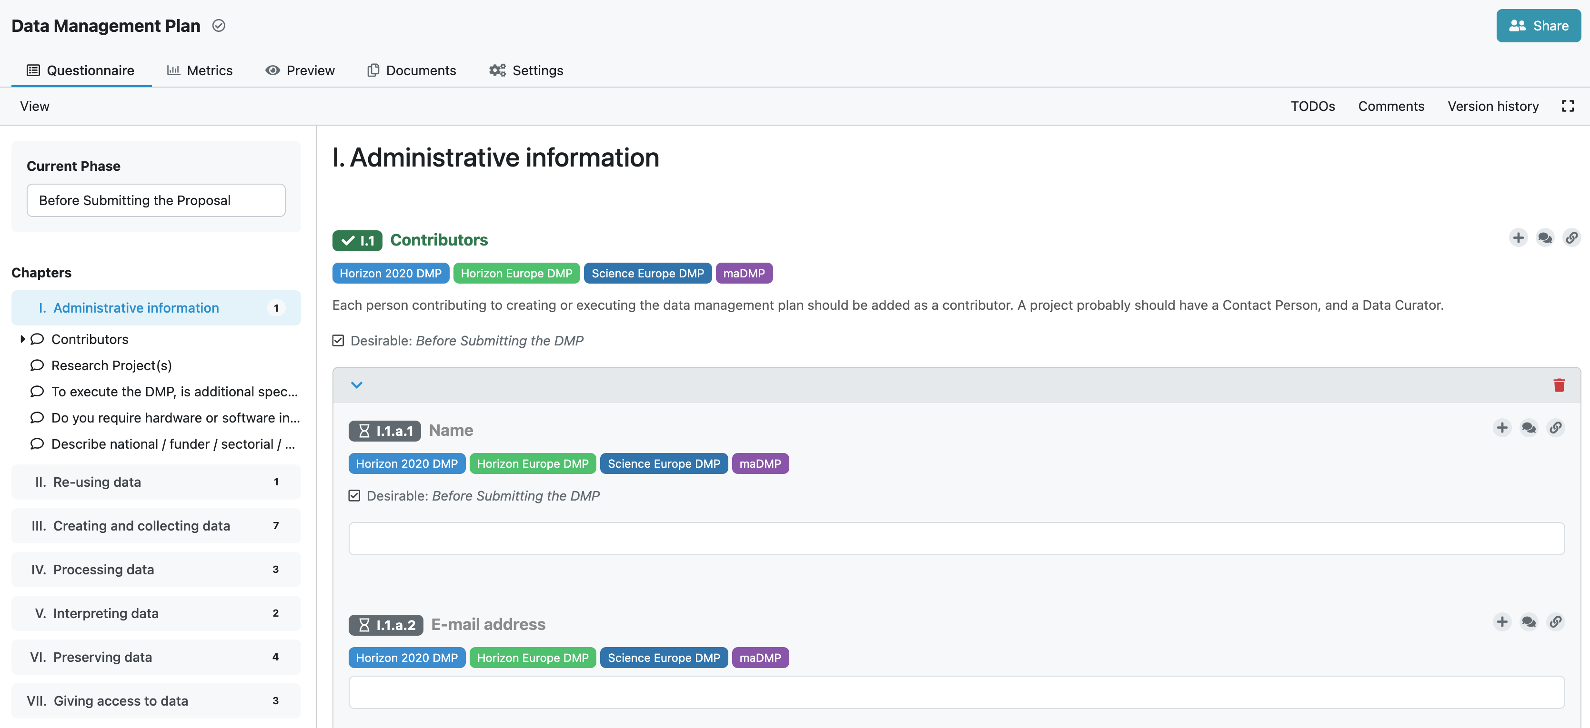Click the comment icon on I.1.a.1

pos(1529,428)
